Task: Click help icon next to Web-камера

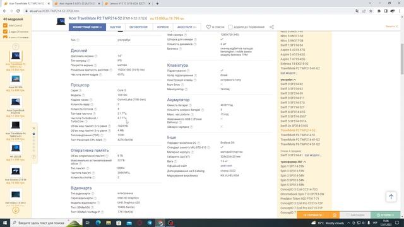Action: (185, 35)
